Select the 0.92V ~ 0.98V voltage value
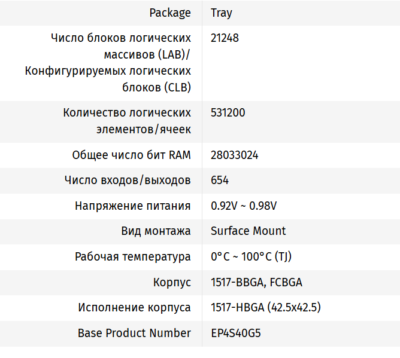Image resolution: width=400 pixels, height=358 pixels. 244,206
